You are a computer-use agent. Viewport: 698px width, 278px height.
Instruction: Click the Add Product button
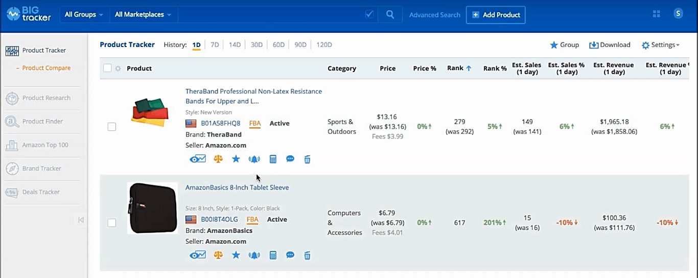click(496, 15)
